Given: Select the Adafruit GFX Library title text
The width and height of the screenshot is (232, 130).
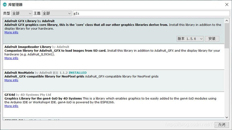Looking at the screenshot, I should point(20,21).
